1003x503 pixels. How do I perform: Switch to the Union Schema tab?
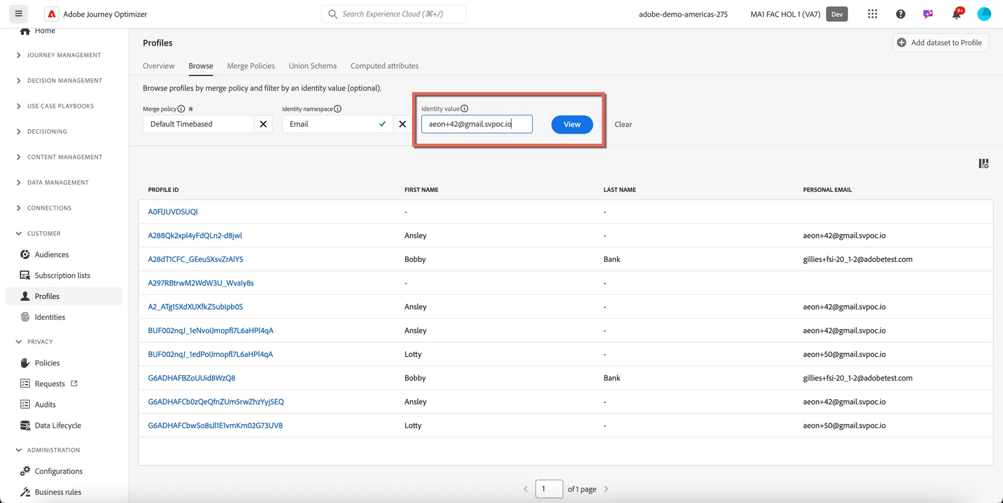click(x=313, y=66)
